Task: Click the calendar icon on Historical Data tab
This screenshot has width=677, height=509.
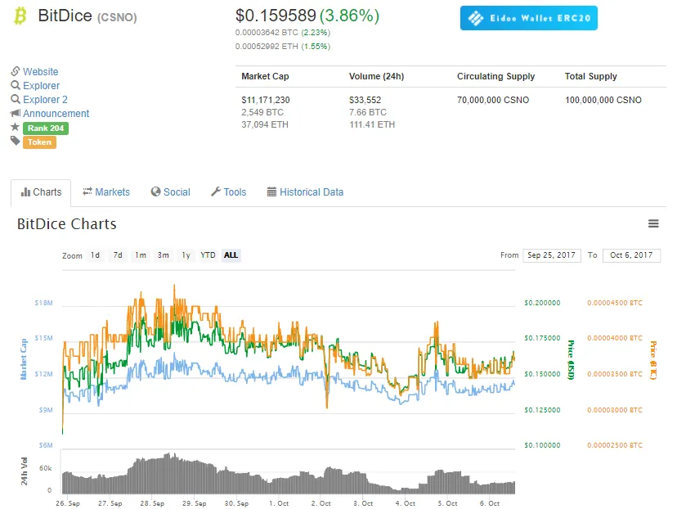Action: coord(271,191)
